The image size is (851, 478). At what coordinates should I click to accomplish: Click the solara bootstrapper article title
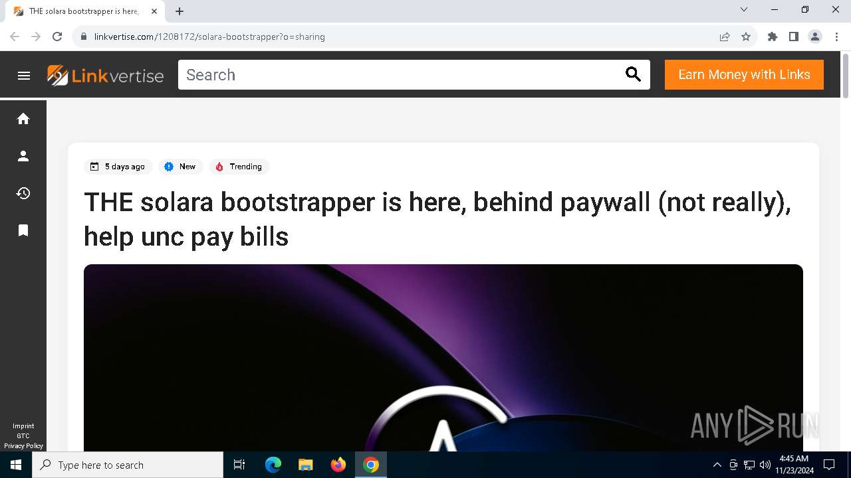tap(437, 219)
